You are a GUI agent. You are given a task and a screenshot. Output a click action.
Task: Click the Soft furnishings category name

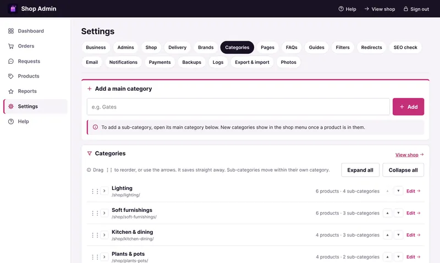click(132, 210)
